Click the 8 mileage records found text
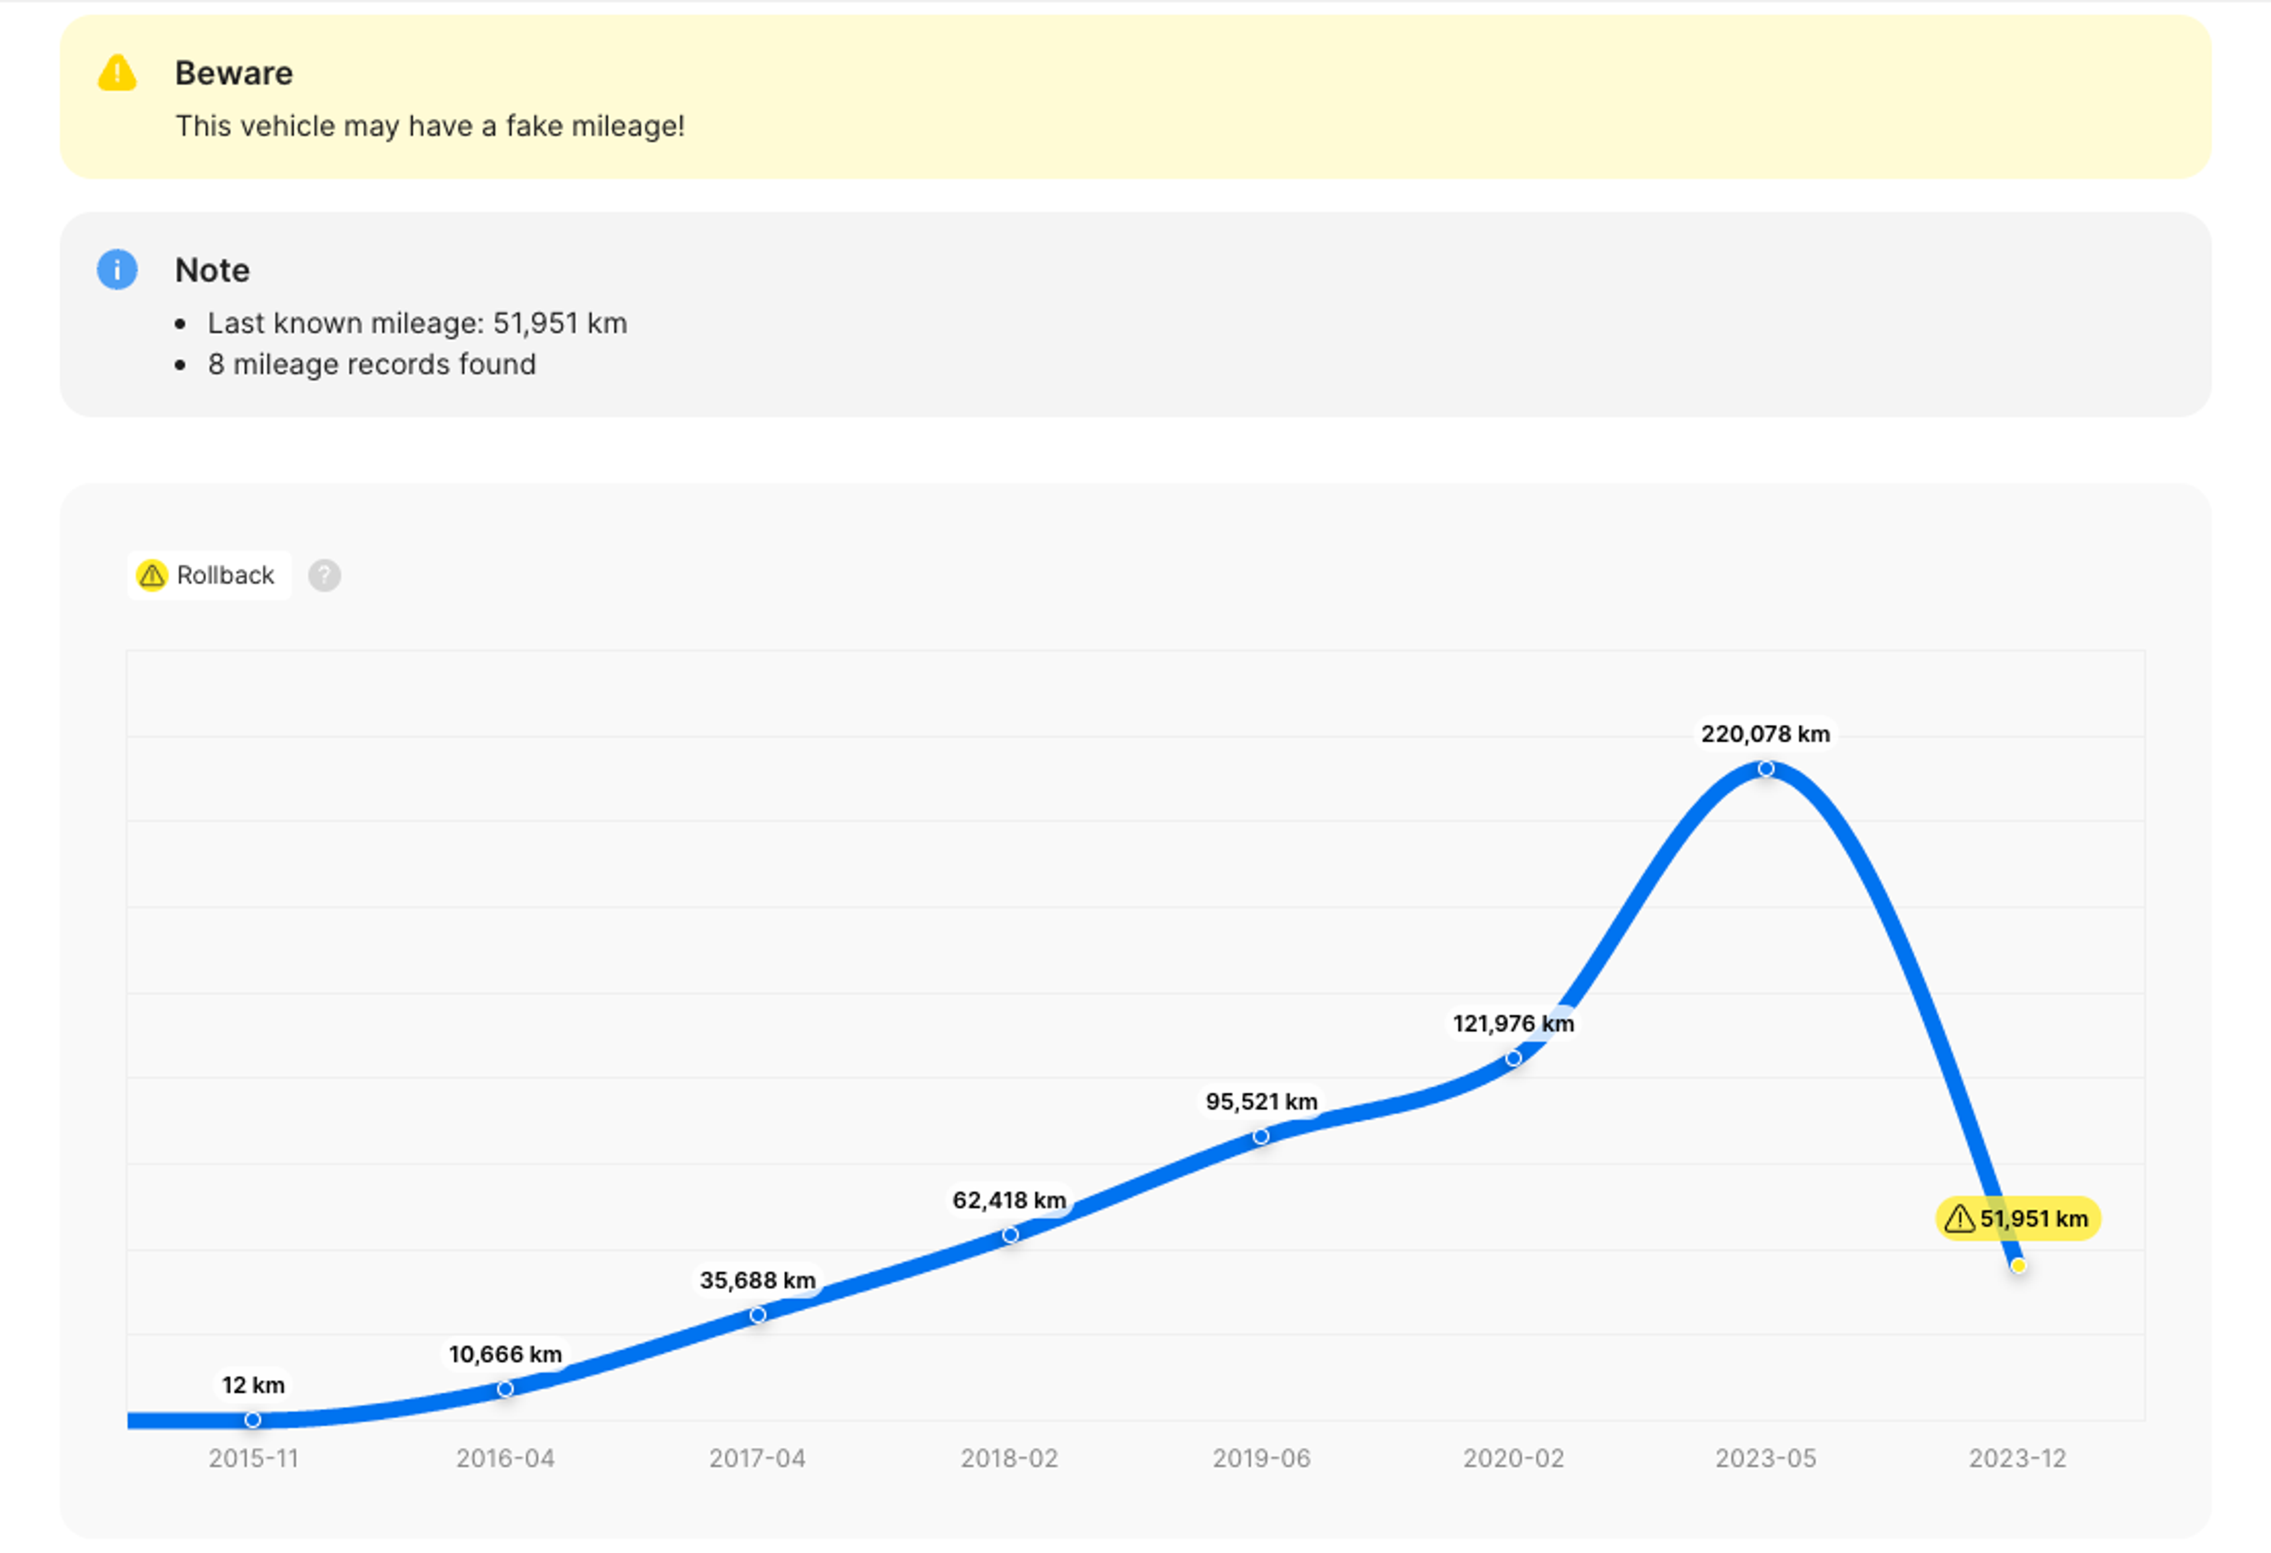Image resolution: width=2271 pixels, height=1553 pixels. coord(371,364)
